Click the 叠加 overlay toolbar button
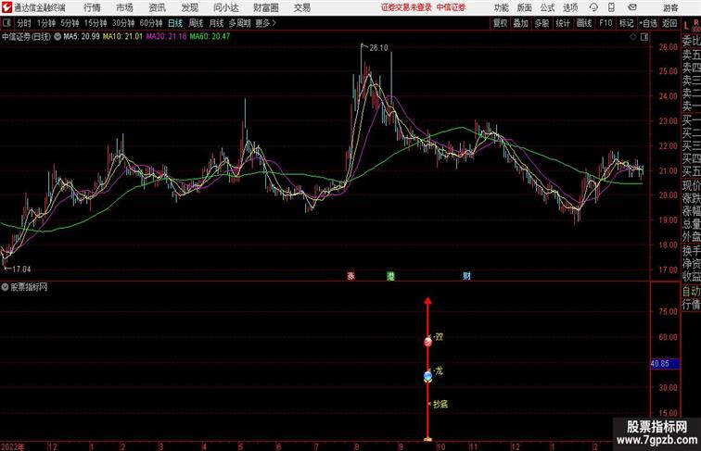Screen dimensions: 701x451 click(521, 23)
